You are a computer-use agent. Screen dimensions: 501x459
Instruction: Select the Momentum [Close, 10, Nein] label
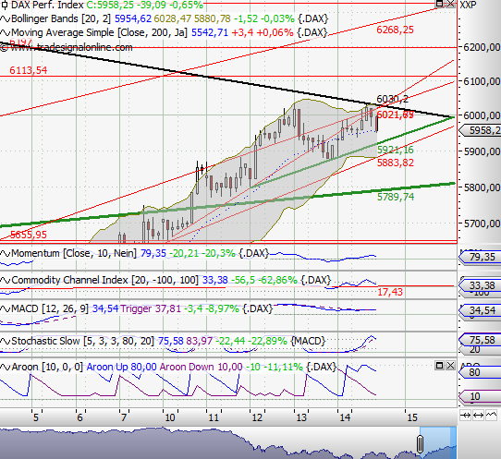(74, 254)
